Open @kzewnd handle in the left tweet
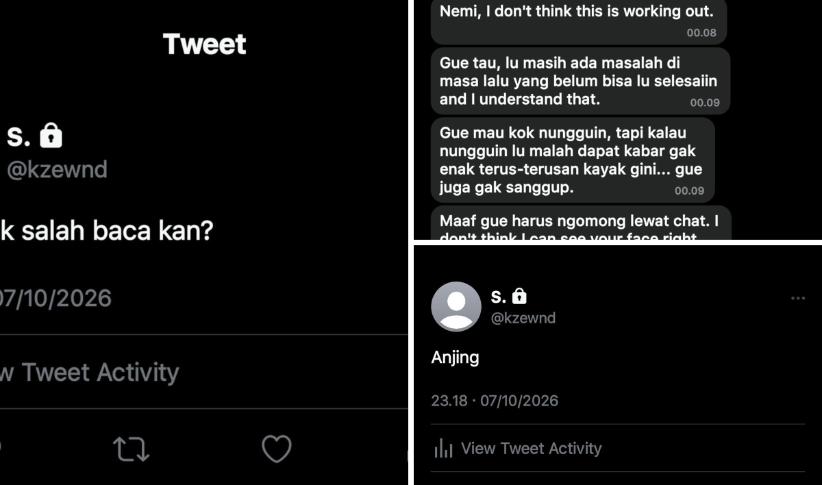 (56, 170)
